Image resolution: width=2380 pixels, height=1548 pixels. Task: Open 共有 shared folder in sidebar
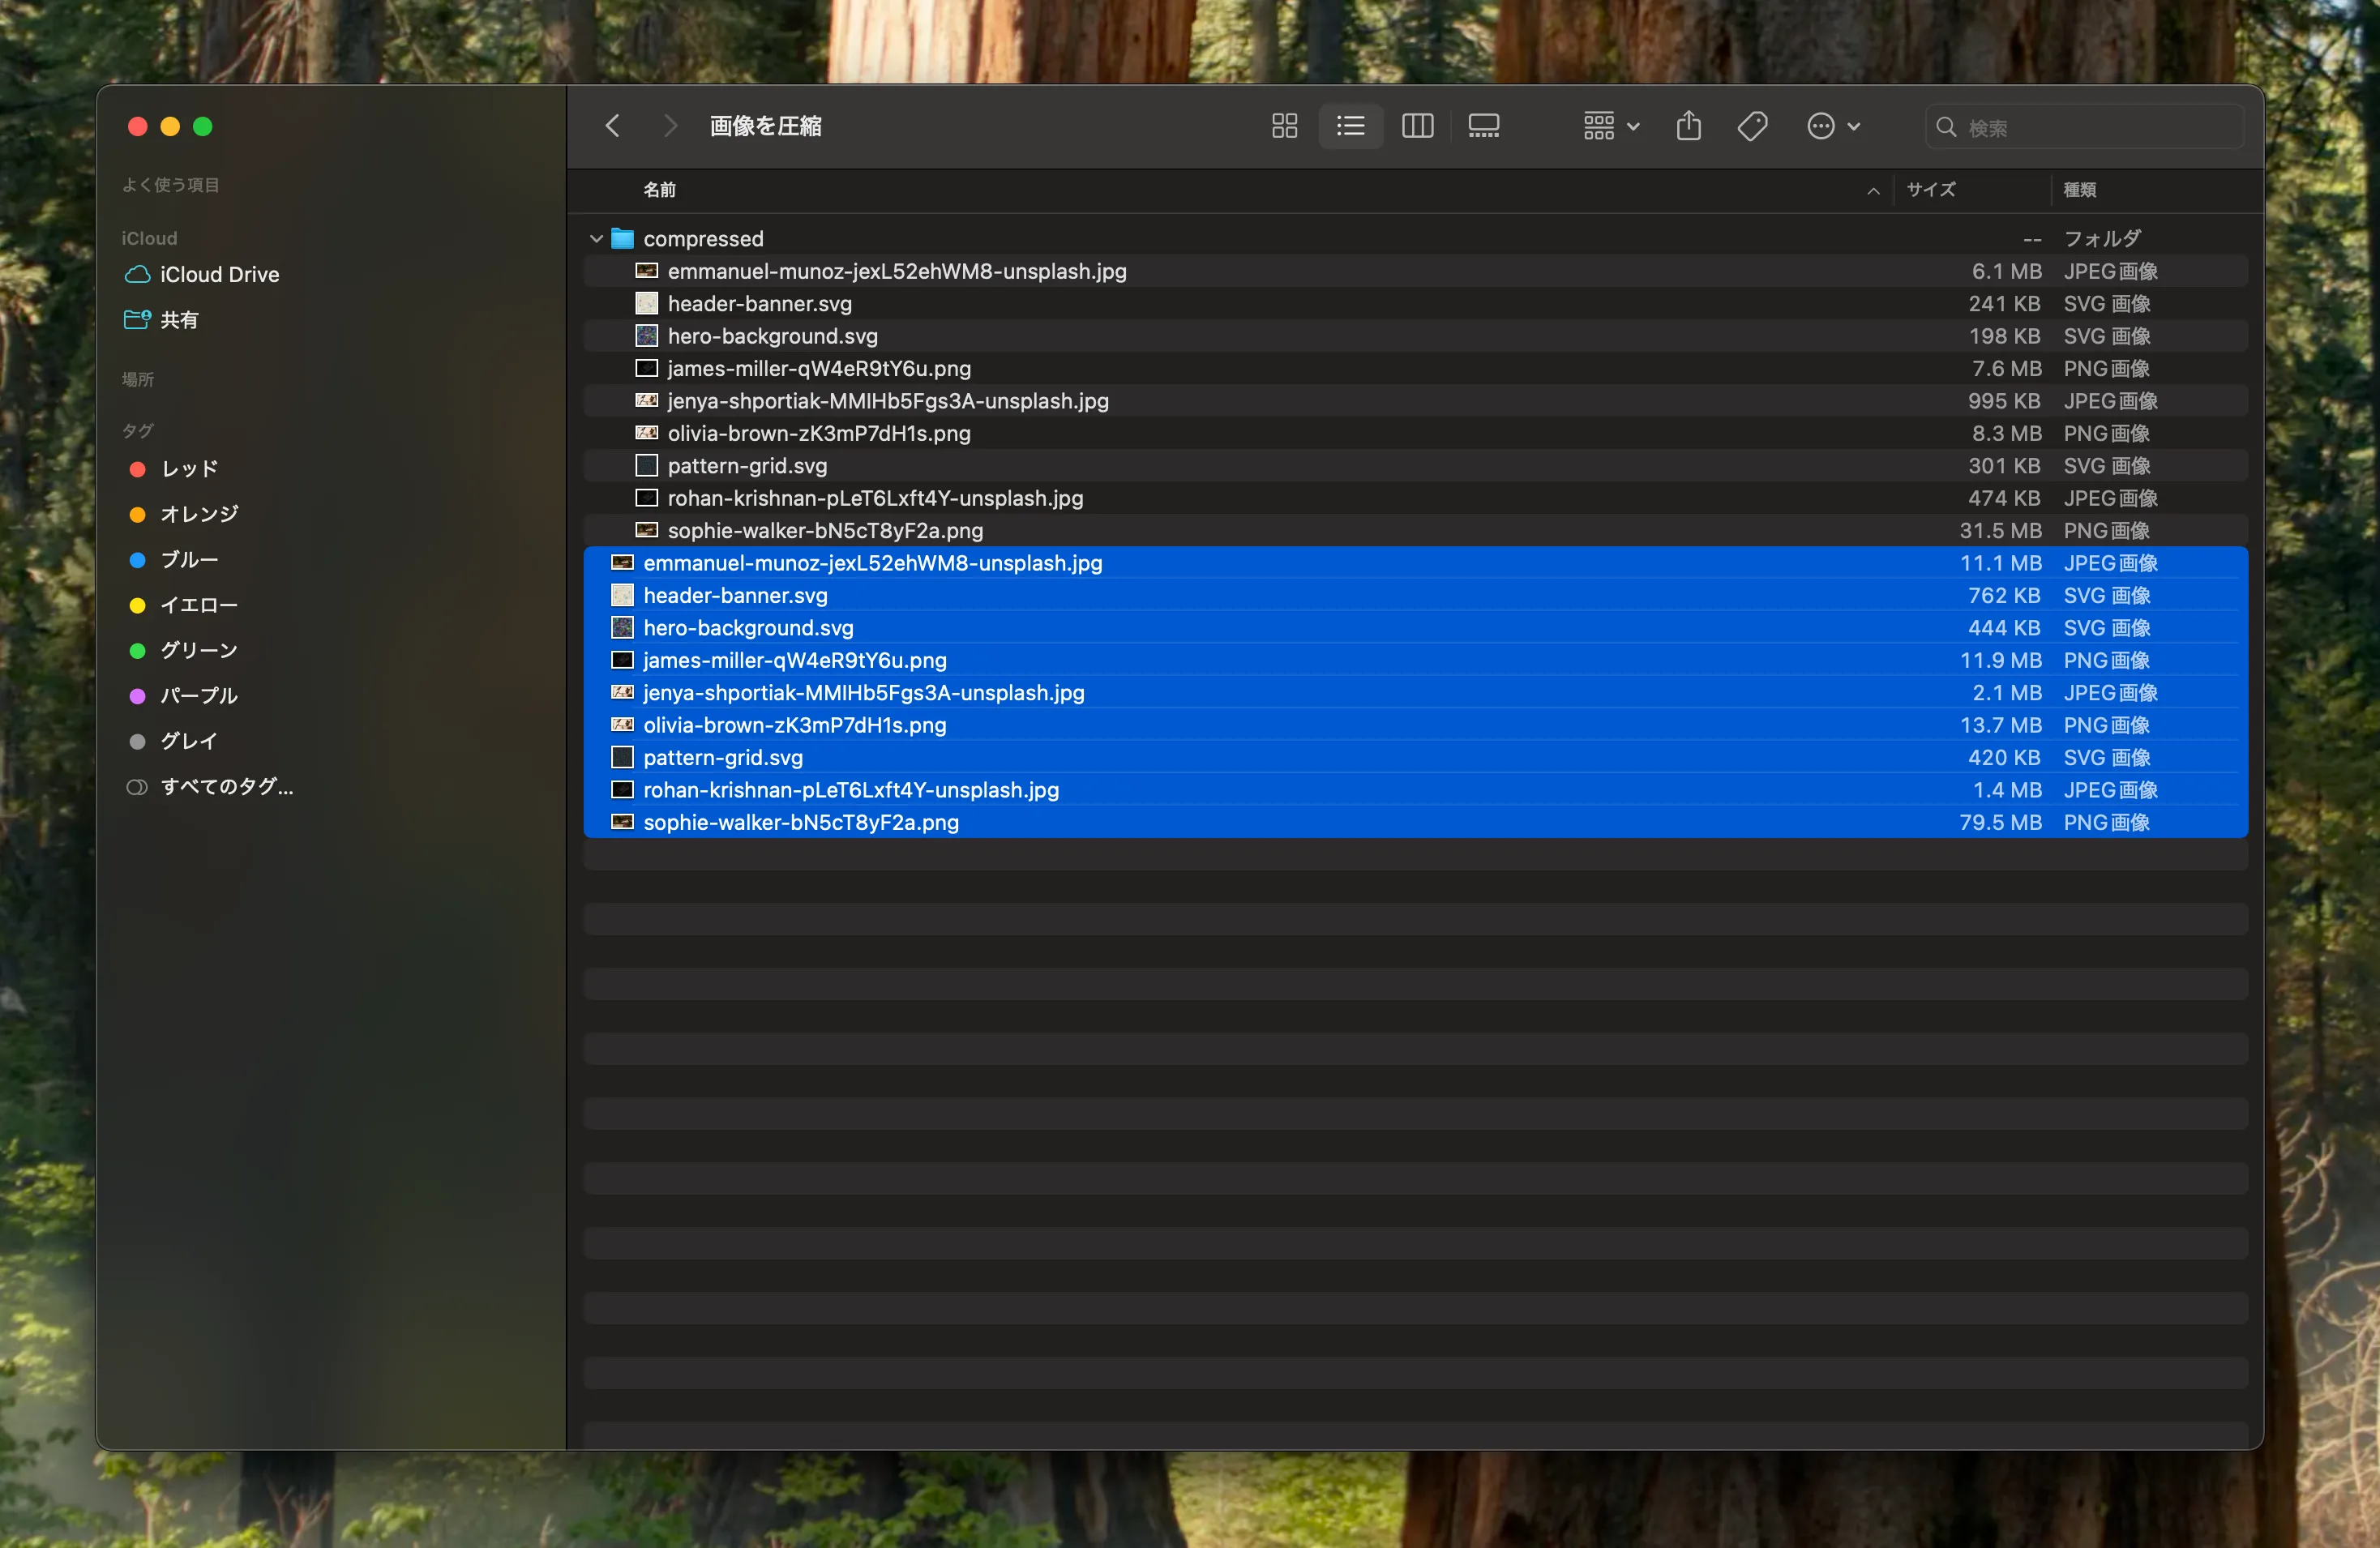(162, 319)
